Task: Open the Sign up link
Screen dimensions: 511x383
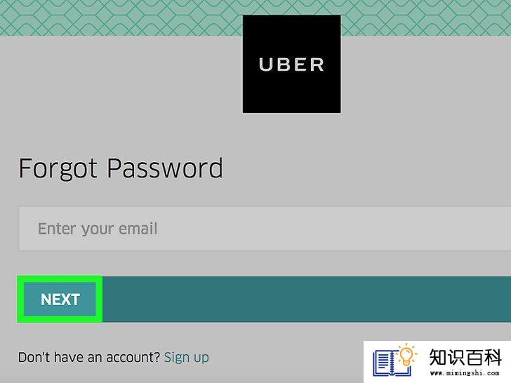Action: 187,357
